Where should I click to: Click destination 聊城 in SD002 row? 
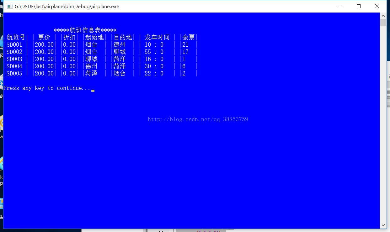[120, 52]
